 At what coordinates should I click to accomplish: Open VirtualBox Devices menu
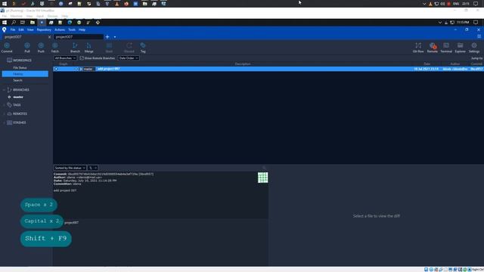pyautogui.click(x=52, y=16)
